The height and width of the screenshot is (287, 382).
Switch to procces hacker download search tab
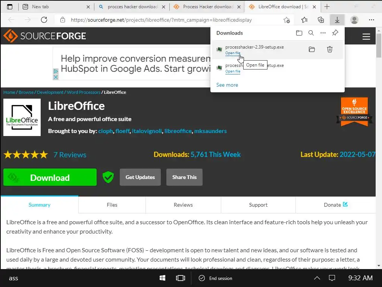point(131,7)
